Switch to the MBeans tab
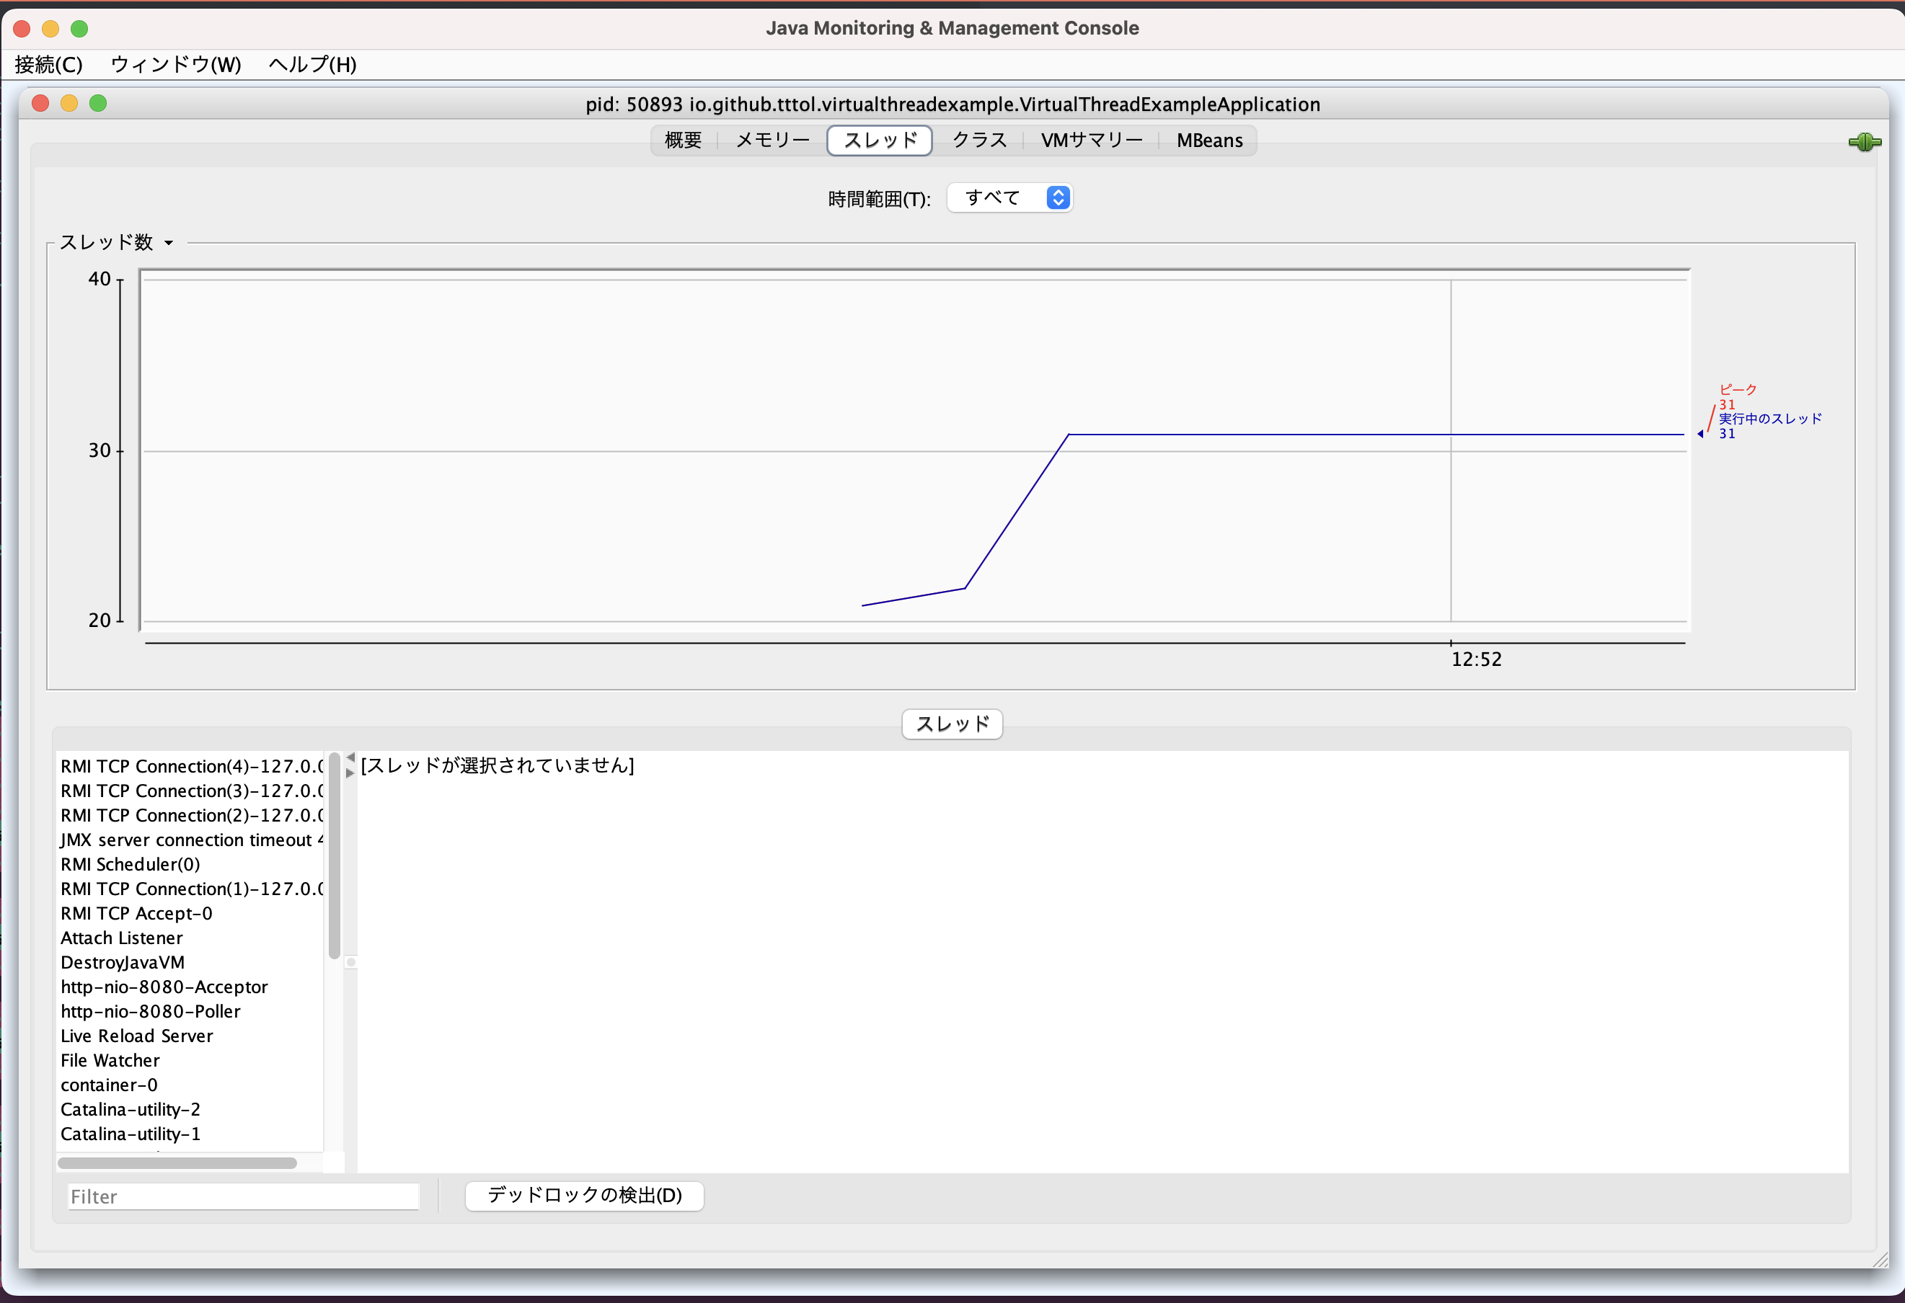The image size is (1905, 1303). pos(1208,140)
